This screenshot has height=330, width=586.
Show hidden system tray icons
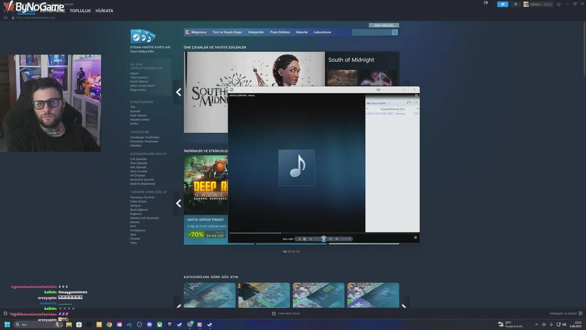[537, 324]
